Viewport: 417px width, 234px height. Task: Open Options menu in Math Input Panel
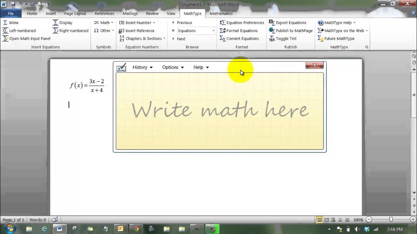click(x=173, y=67)
